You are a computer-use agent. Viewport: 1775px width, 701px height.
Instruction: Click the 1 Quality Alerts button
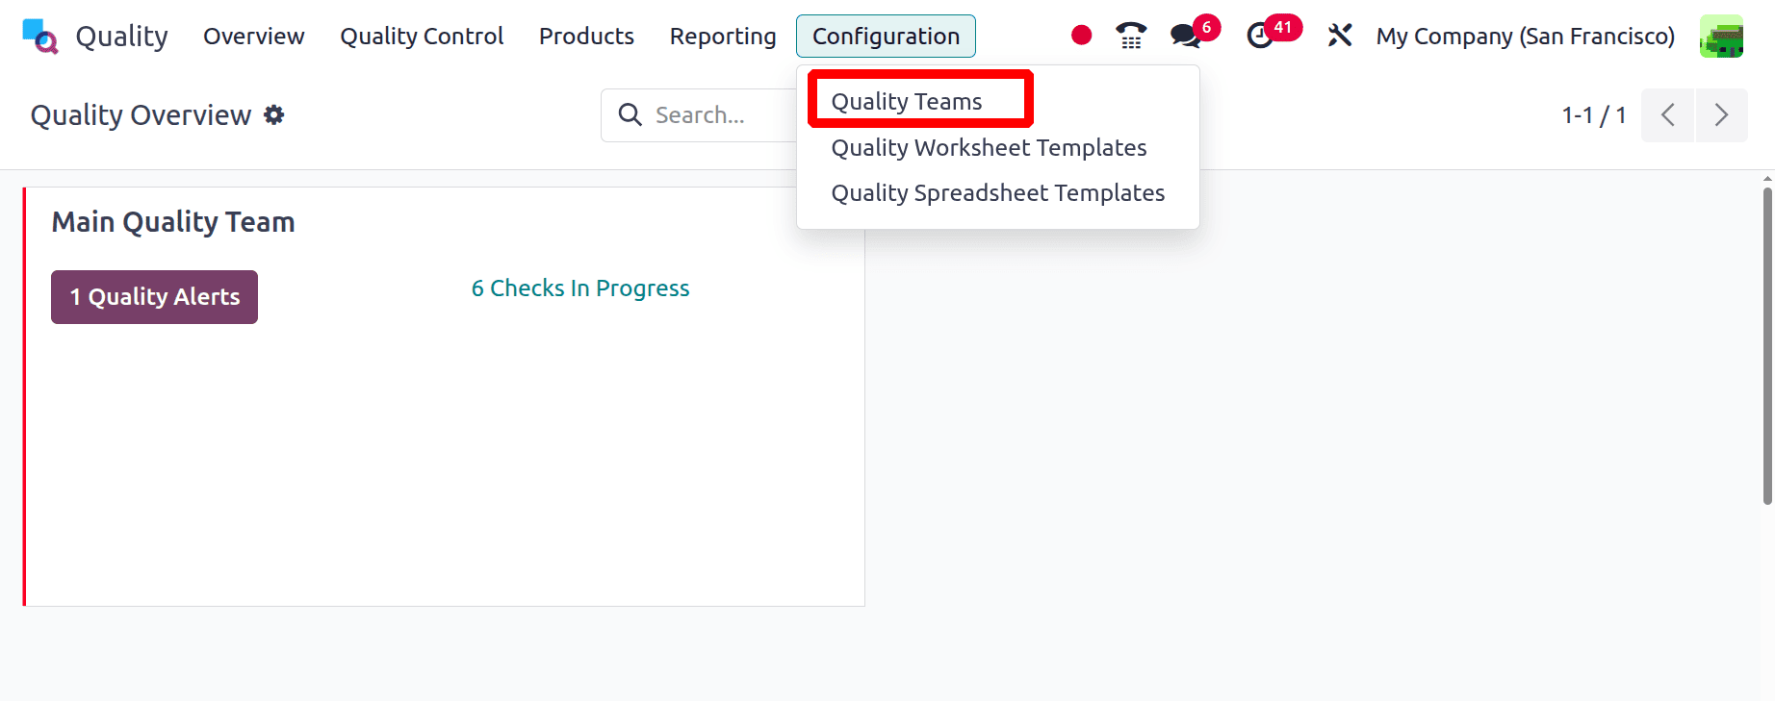coord(154,297)
